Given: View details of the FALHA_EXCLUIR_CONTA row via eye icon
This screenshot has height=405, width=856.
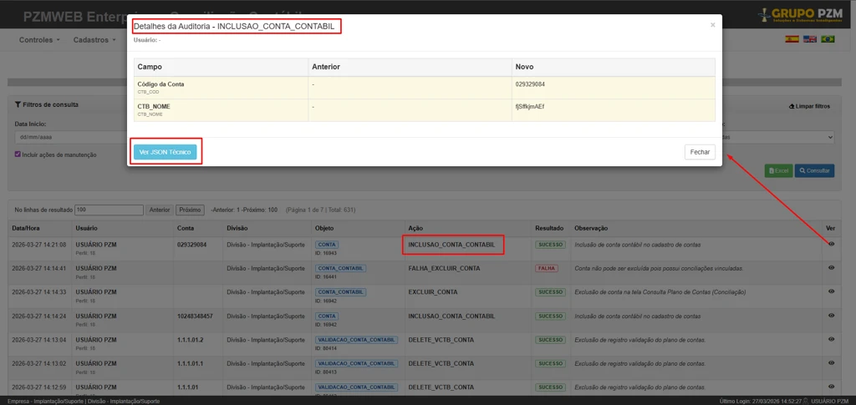Looking at the screenshot, I should [x=831, y=268].
